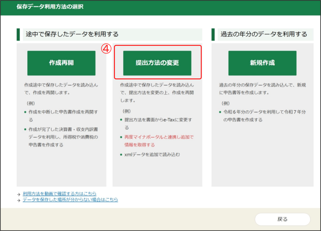Select the 提出方法の変更 button

157,63
